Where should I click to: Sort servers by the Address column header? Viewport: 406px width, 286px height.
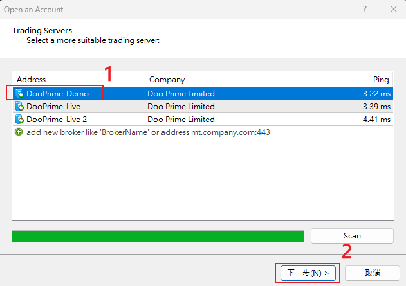(x=77, y=80)
